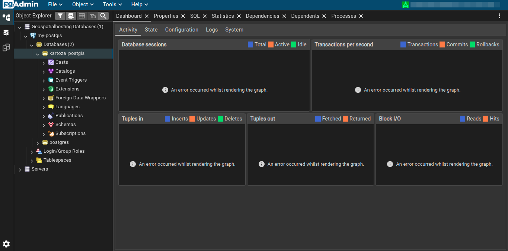Click the blue Reads legend swatch
508x251 pixels.
click(x=463, y=119)
